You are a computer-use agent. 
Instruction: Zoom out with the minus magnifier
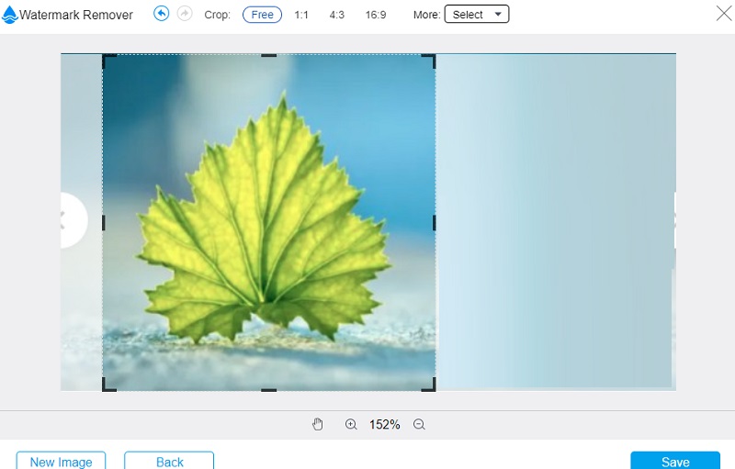pos(419,424)
